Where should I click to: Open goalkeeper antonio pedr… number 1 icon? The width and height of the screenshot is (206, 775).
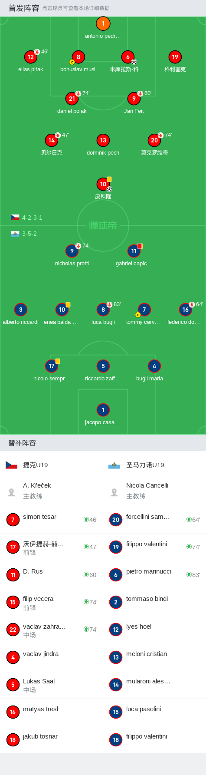pyautogui.click(x=103, y=24)
